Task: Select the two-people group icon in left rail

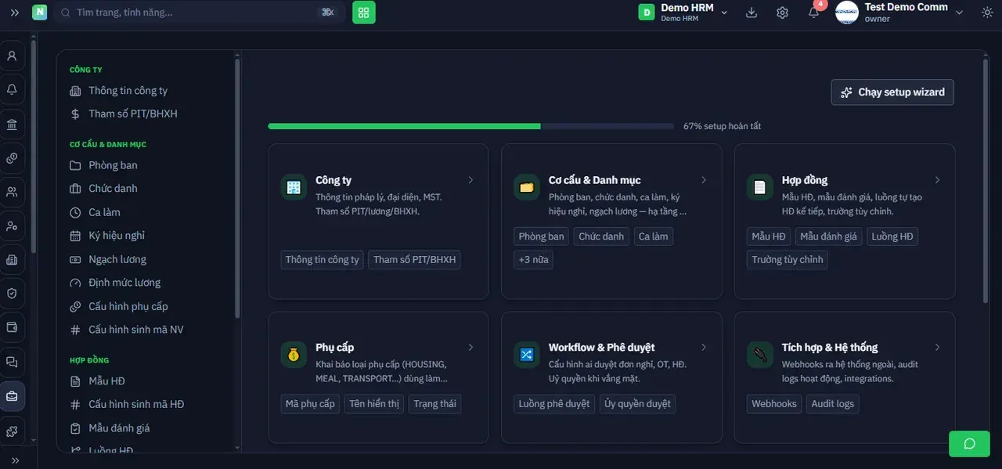Action: click(x=12, y=192)
